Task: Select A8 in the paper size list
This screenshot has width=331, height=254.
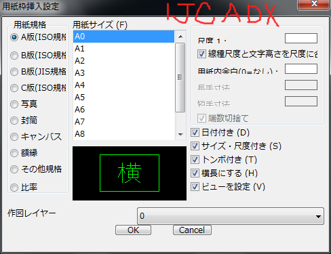Action: pos(123,134)
